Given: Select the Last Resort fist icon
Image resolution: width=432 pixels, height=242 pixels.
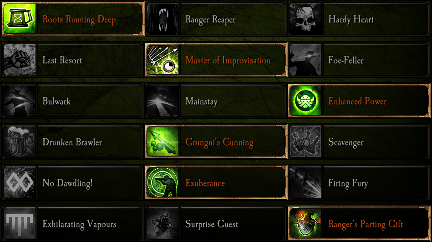Looking at the screenshot, I should pos(20,60).
